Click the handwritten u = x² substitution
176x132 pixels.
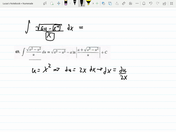pos(41,69)
